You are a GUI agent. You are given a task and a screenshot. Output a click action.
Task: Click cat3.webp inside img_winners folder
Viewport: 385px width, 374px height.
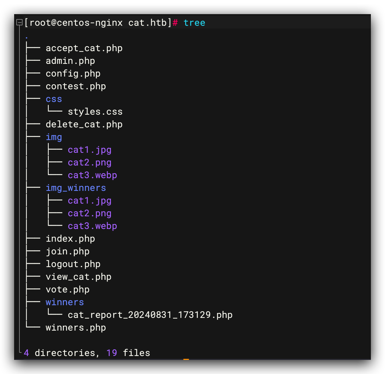[x=92, y=226]
